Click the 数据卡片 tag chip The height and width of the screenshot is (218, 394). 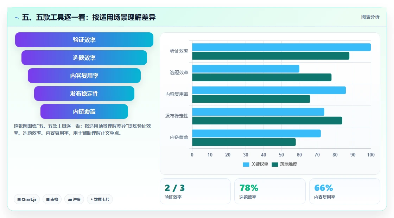click(x=100, y=199)
